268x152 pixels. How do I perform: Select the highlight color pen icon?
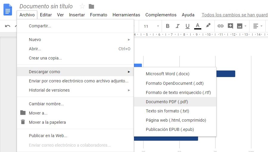[208, 26]
